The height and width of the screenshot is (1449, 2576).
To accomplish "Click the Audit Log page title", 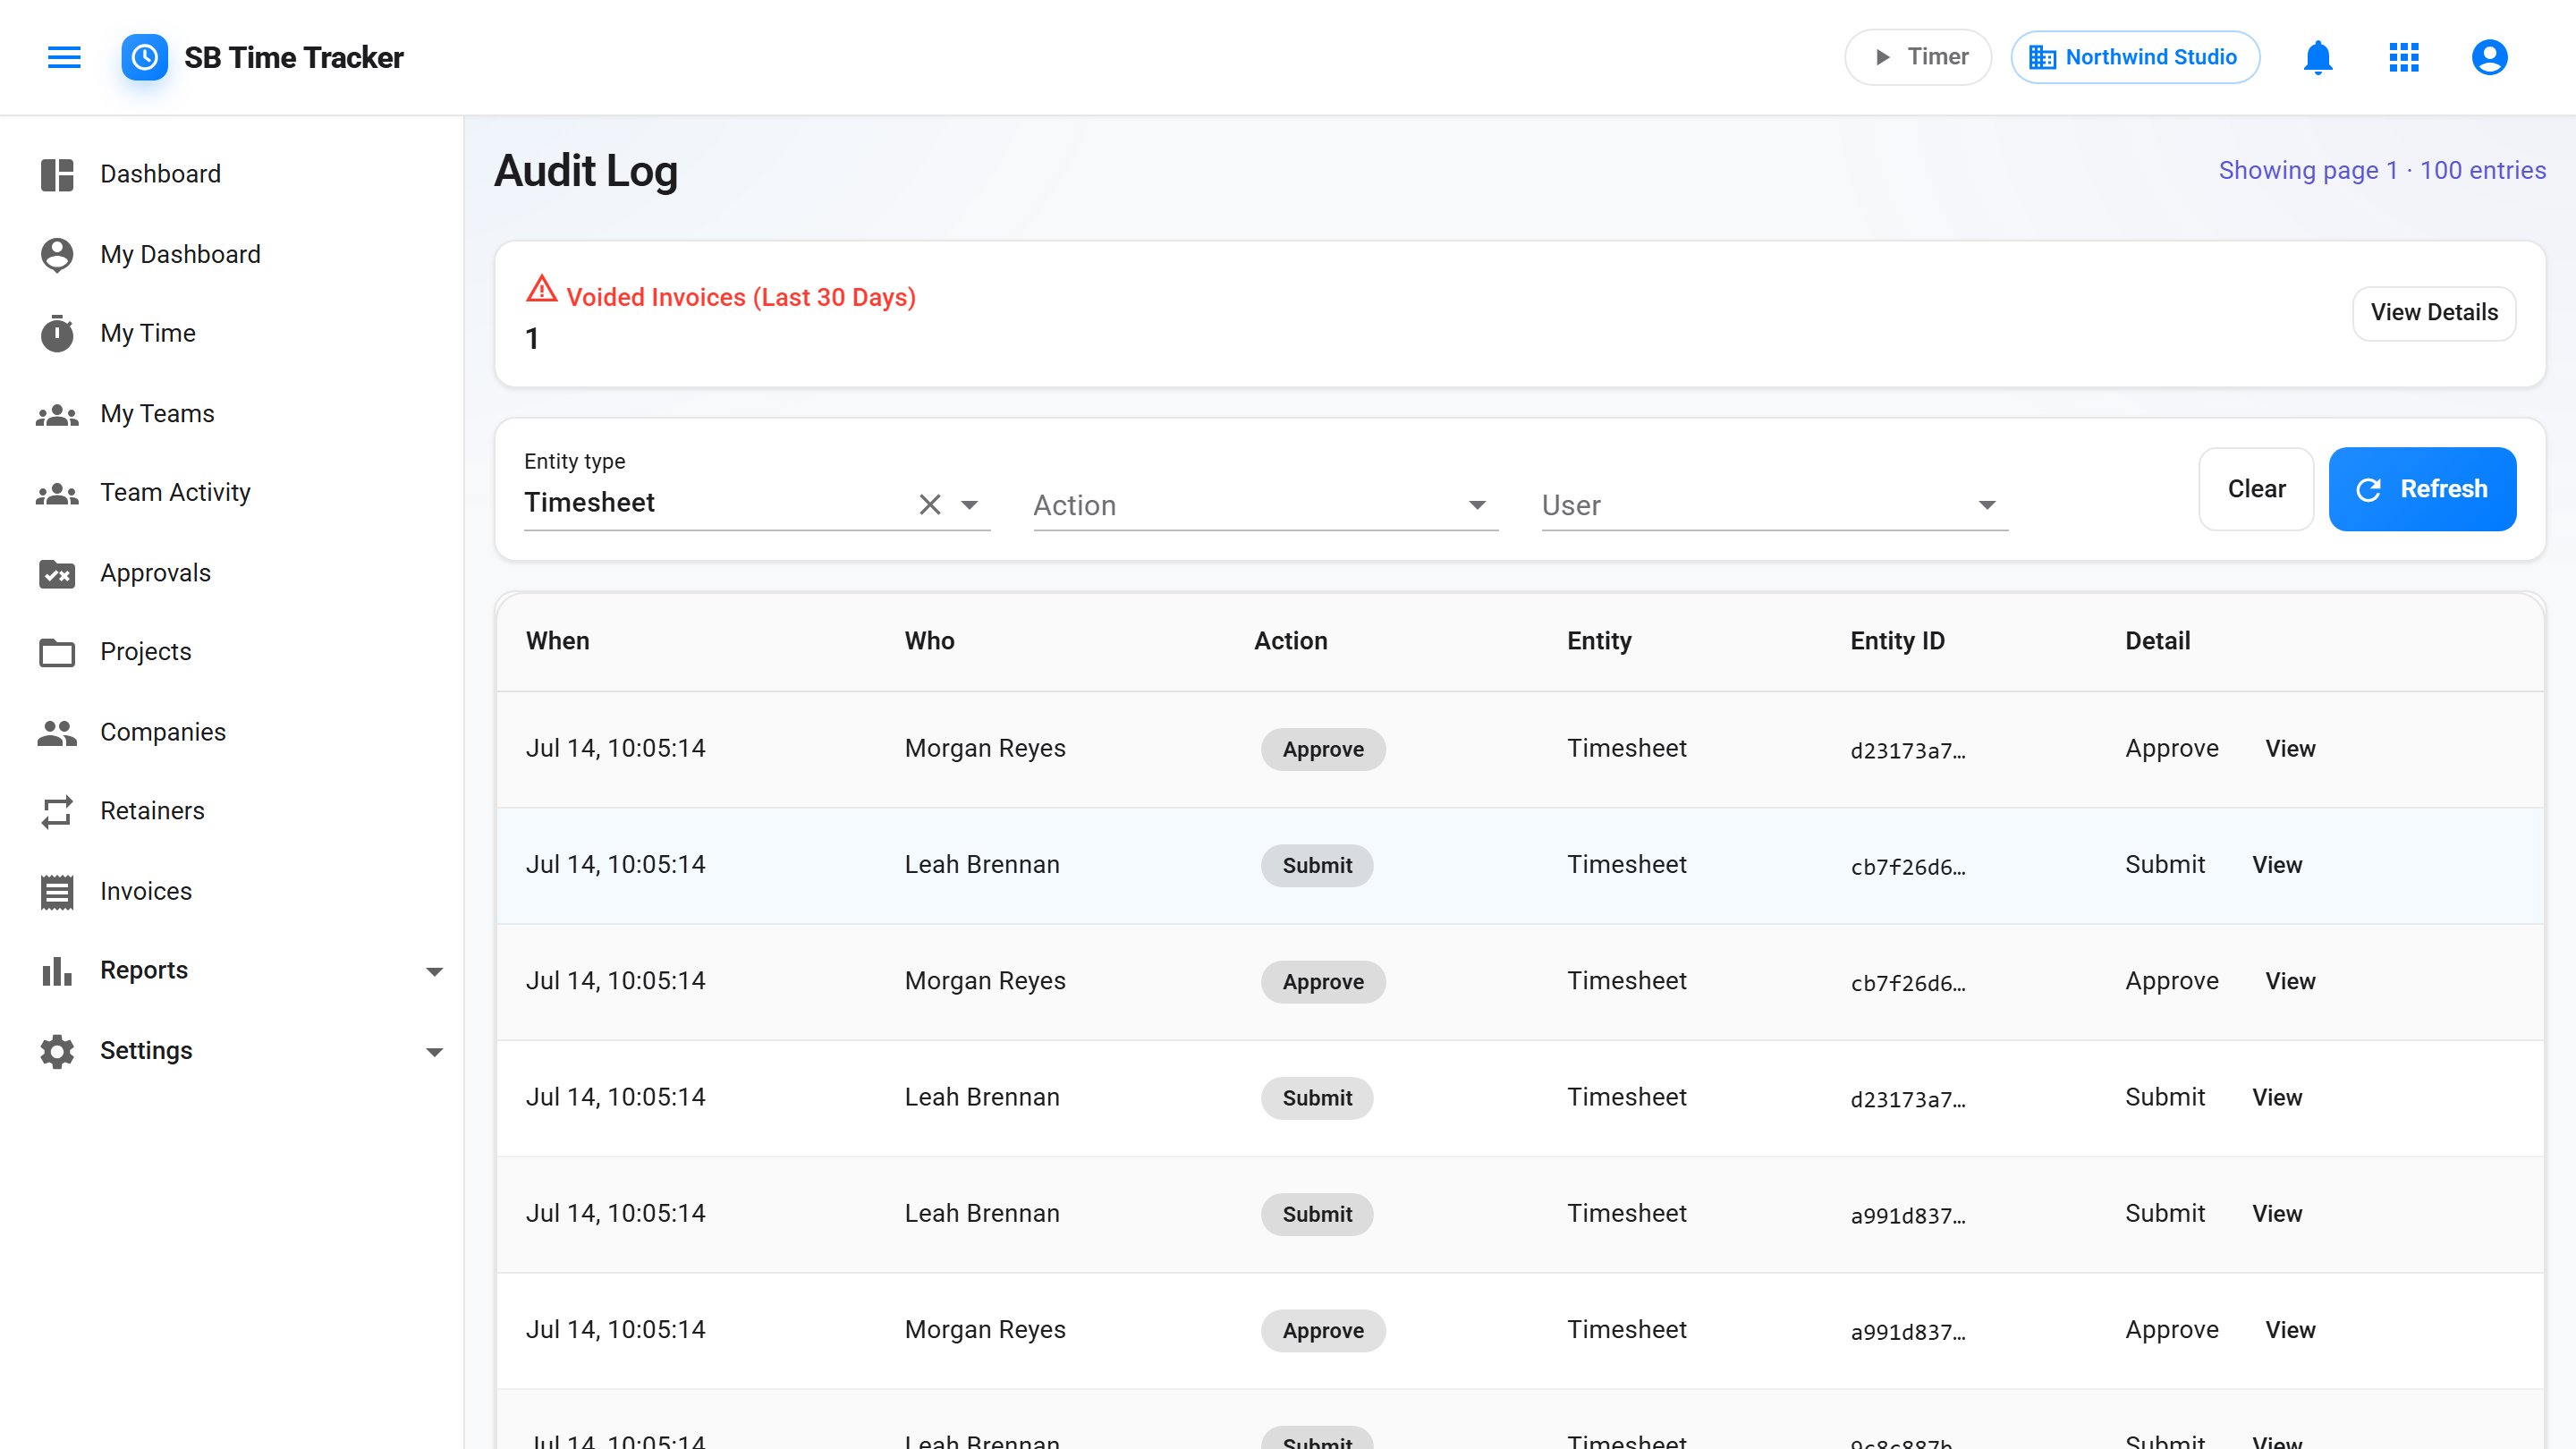I will click(x=586, y=171).
